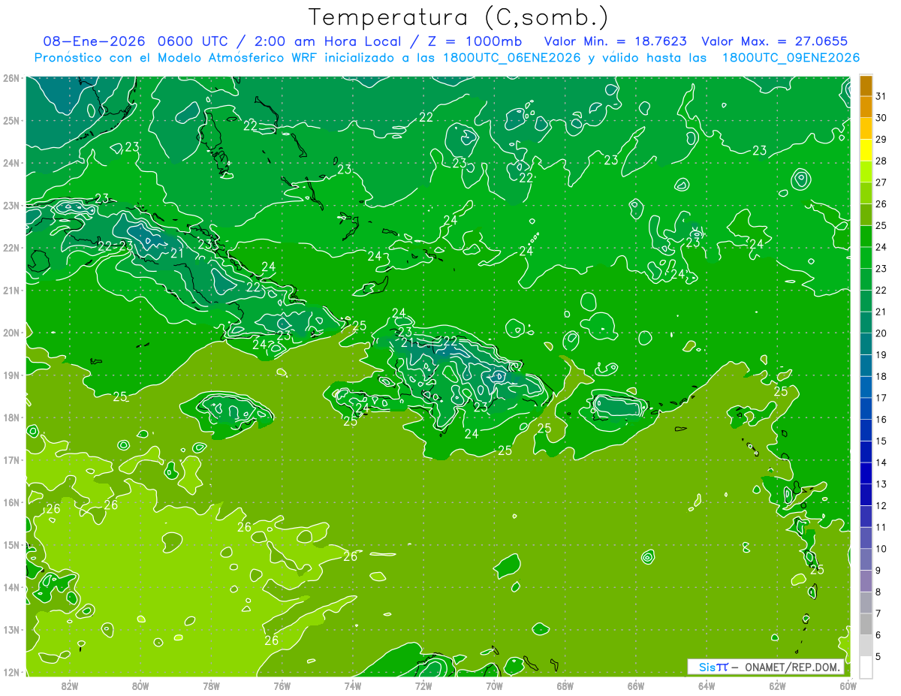The image size is (901, 696).
Task: Click the 26N latitude axis label
Action: 11,78
